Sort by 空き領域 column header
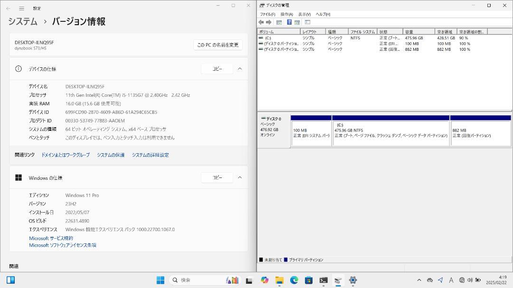This screenshot has width=513, height=288. click(x=446, y=32)
